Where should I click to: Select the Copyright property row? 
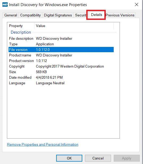61,66
